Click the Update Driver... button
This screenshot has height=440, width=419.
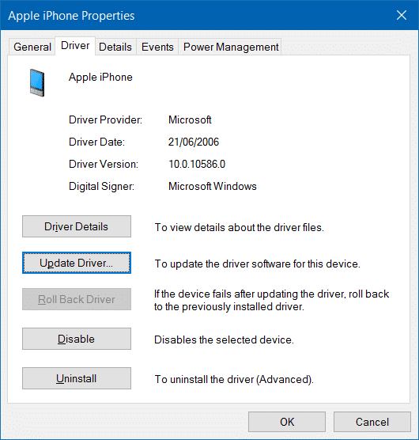click(x=77, y=263)
